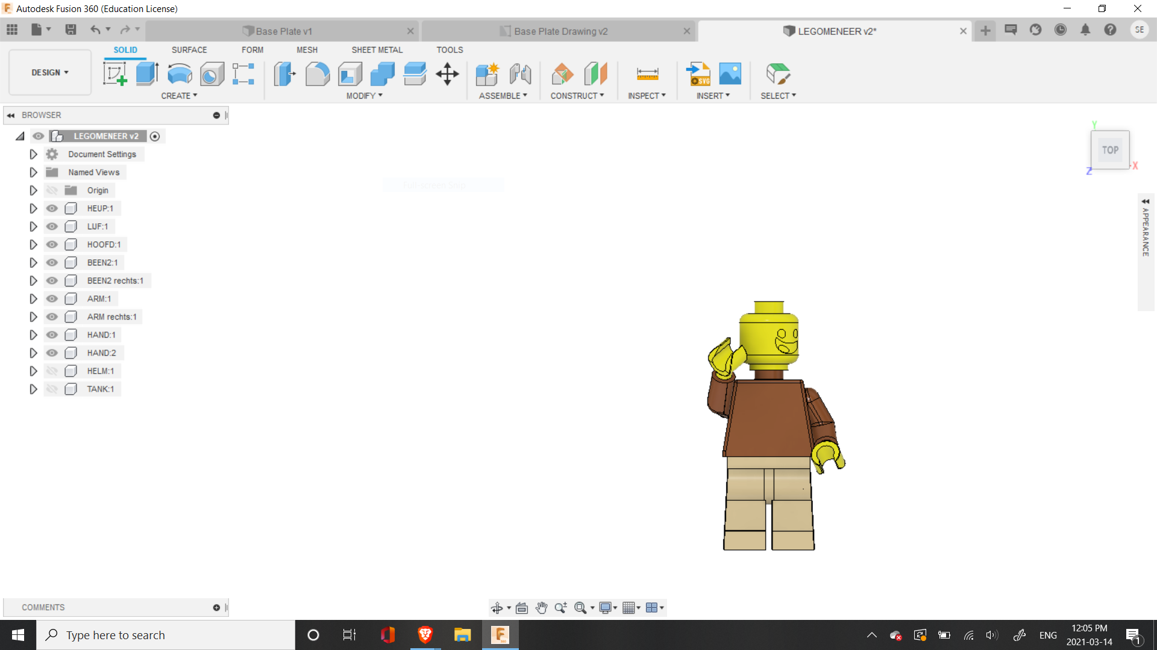Open display settings from the bottom toolbar

[606, 608]
